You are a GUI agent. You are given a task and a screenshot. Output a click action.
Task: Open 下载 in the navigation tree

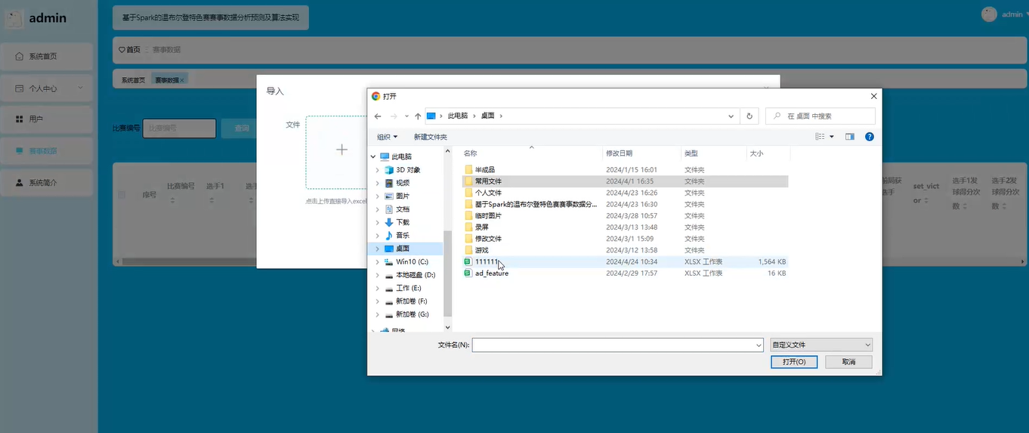pos(402,222)
